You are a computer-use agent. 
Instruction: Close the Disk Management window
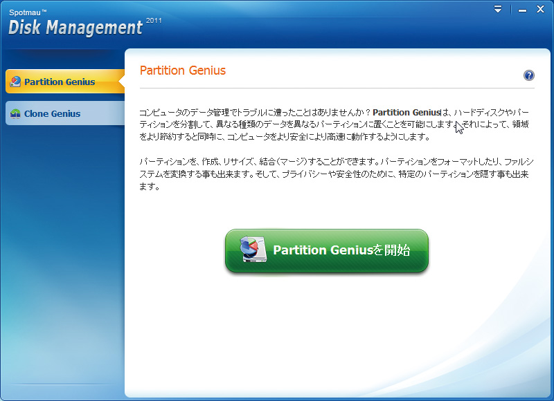[540, 9]
